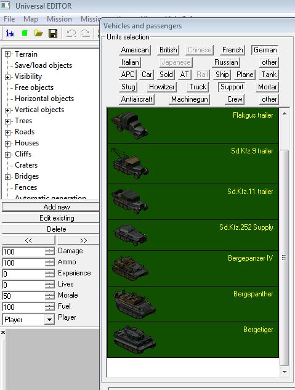The image size is (295, 390).
Task: Toggle the APC unit type filter
Action: click(x=127, y=75)
